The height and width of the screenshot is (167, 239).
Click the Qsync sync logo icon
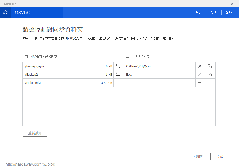[5, 12]
